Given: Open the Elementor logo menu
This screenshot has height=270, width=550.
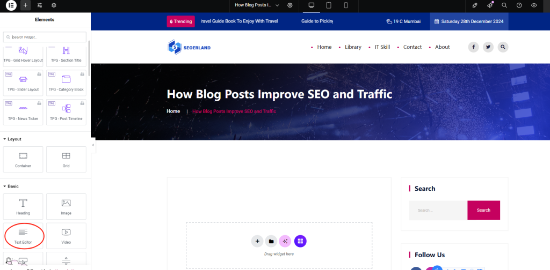Looking at the screenshot, I should [x=11, y=5].
